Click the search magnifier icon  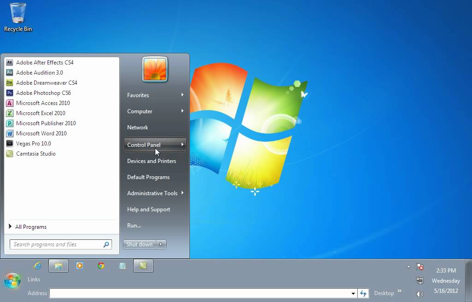point(106,244)
